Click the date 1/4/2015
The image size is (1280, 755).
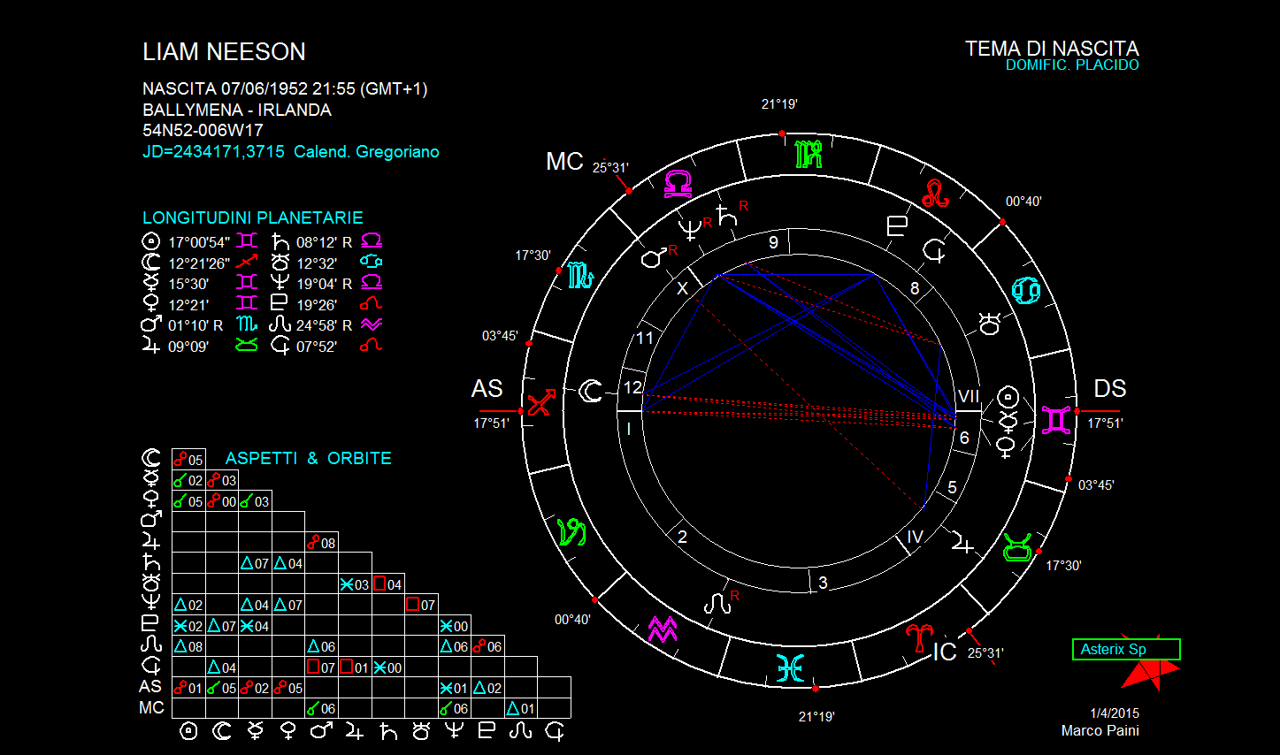point(1115,713)
